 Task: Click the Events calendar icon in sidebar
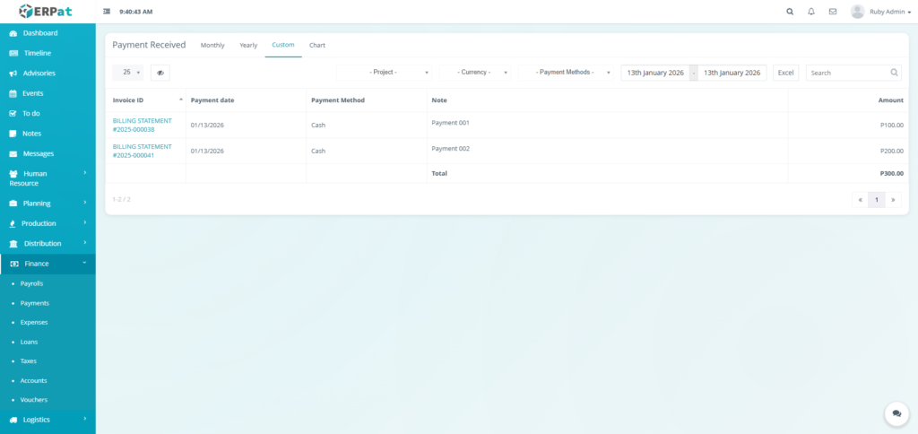[13, 93]
